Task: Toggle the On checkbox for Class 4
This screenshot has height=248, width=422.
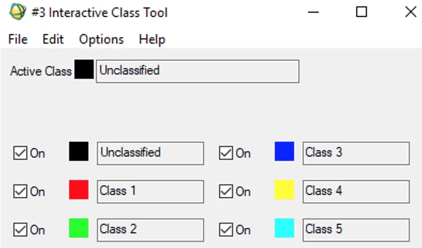Action: pos(226,192)
